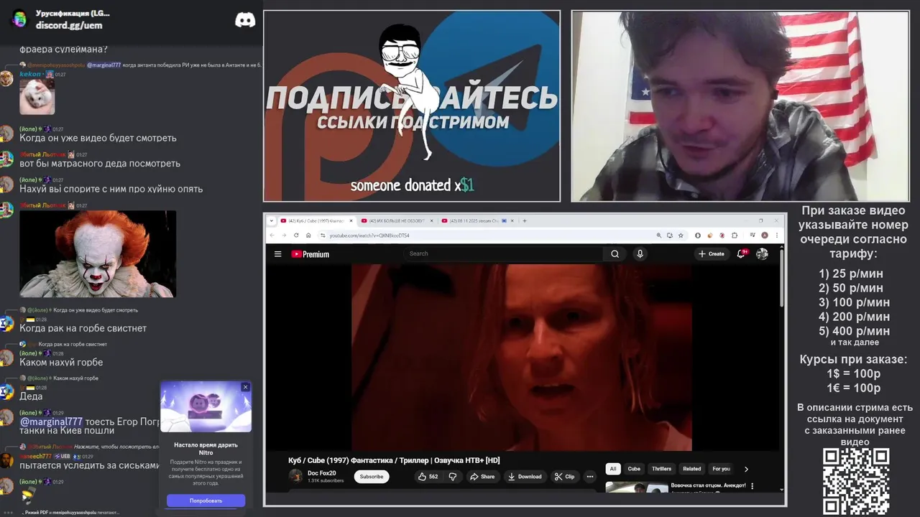Click the video title Куб / Cube (1997)

click(394, 460)
